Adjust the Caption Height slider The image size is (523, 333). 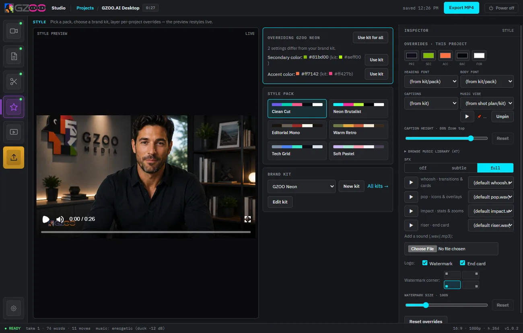tap(446, 138)
